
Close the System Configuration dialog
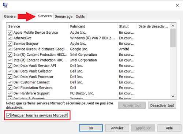[177, 5]
